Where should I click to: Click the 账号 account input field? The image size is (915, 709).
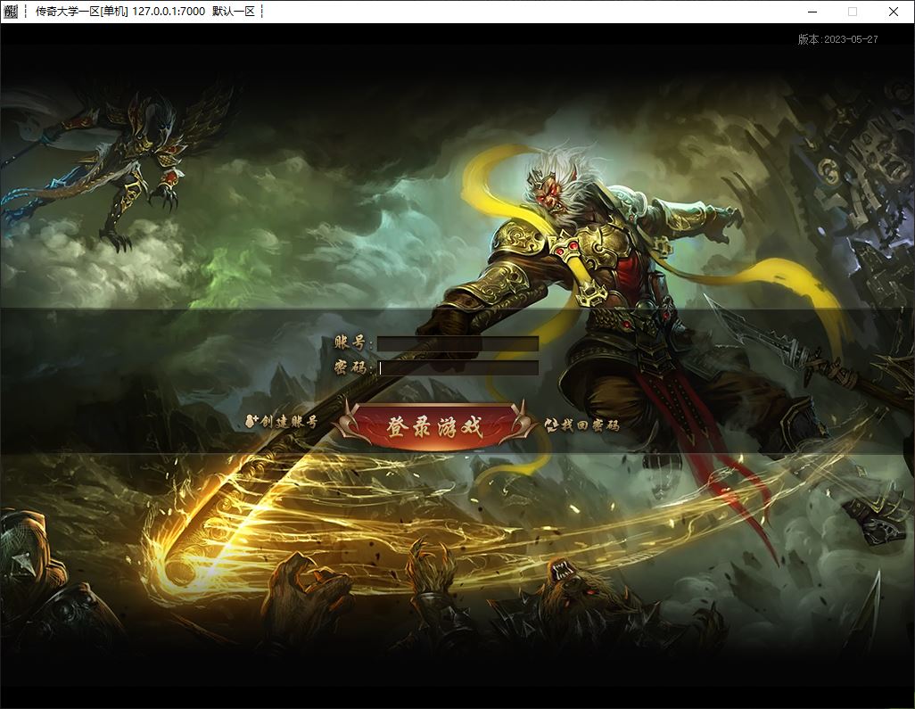(457, 343)
